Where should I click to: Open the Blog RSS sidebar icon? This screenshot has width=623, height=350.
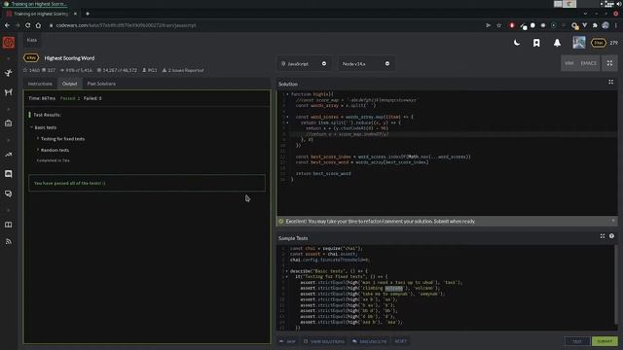(x=9, y=242)
